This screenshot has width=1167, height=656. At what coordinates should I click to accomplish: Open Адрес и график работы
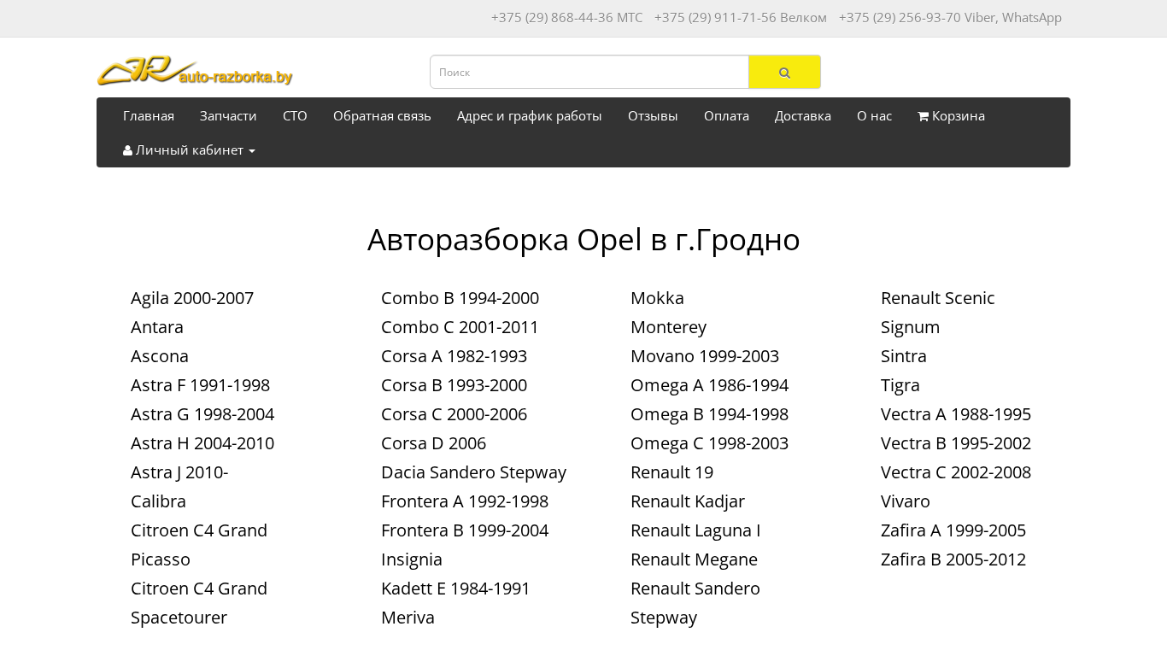point(530,116)
